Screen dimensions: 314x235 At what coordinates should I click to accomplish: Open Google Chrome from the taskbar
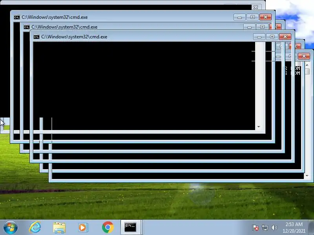(108, 228)
